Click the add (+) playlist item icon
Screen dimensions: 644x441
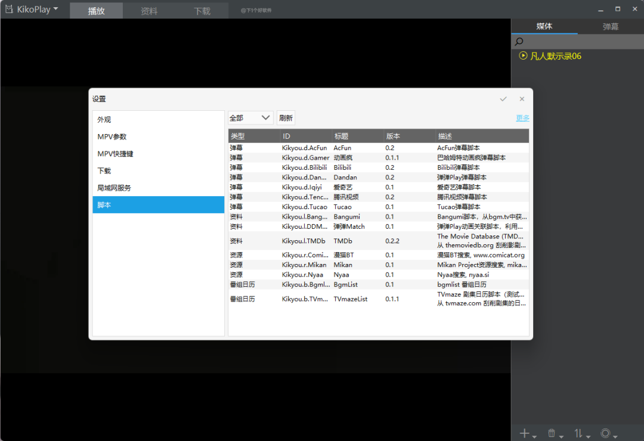click(x=525, y=433)
